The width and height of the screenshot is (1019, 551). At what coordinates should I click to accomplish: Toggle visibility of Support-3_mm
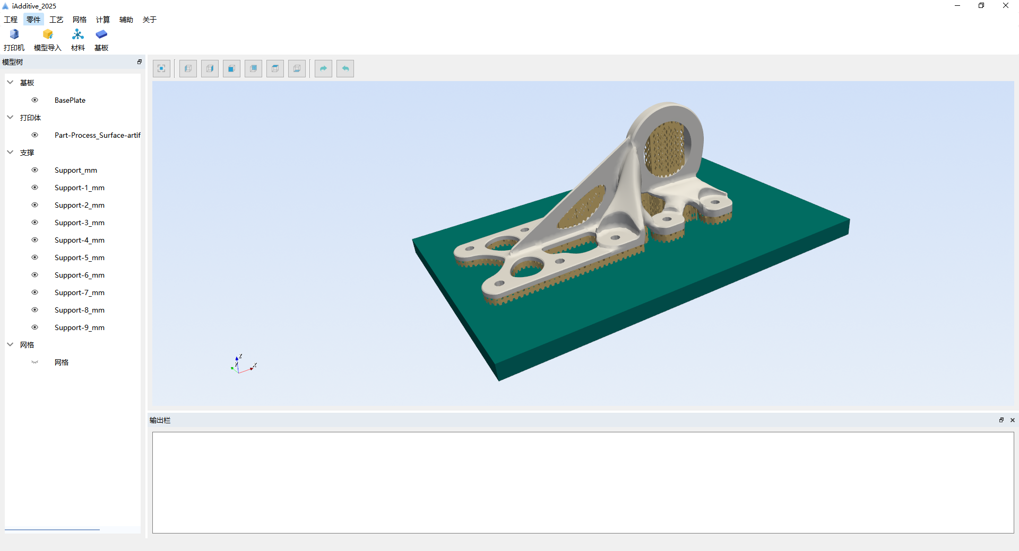click(x=35, y=223)
